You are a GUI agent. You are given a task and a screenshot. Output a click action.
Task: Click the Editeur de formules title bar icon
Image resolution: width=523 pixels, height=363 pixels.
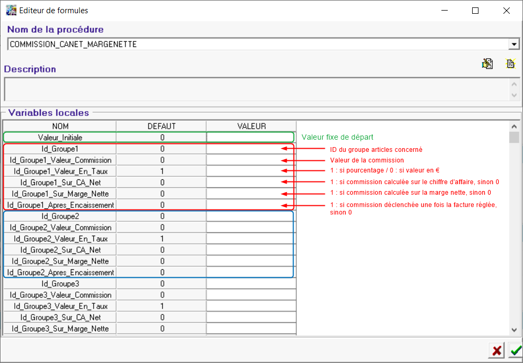coord(11,10)
